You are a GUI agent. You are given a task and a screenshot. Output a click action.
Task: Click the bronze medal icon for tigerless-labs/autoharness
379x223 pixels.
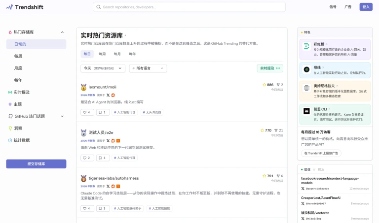pyautogui.click(x=83, y=178)
